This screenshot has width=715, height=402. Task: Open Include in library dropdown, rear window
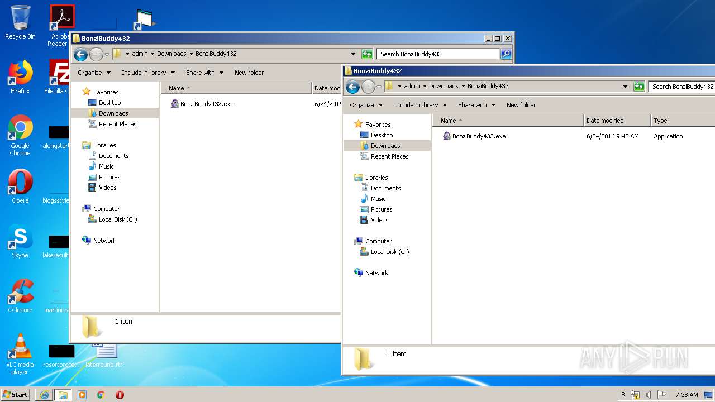[149, 73]
